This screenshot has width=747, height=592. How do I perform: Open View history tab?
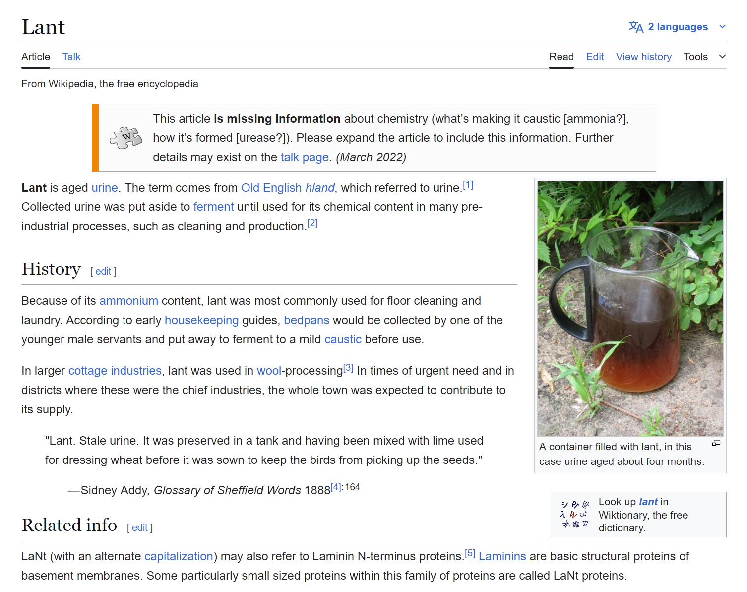(x=644, y=57)
